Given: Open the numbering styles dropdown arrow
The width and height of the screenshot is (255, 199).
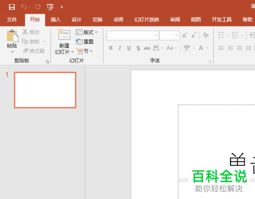Looking at the screenshot, I should coord(242,35).
